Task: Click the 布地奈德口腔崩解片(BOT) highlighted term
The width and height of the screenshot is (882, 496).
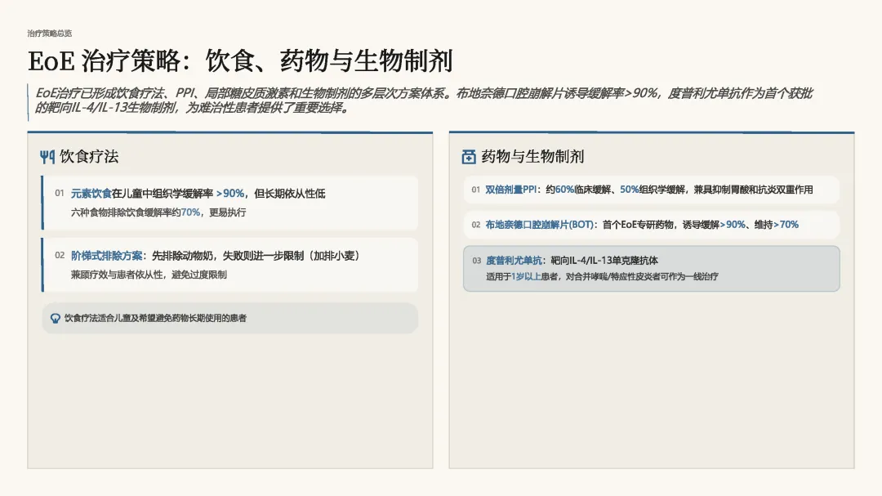Action: pos(539,225)
